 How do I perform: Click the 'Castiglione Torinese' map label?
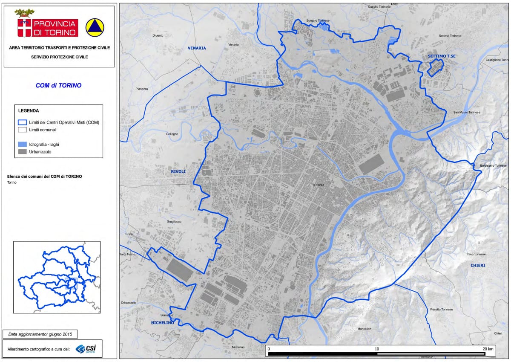[497, 60]
